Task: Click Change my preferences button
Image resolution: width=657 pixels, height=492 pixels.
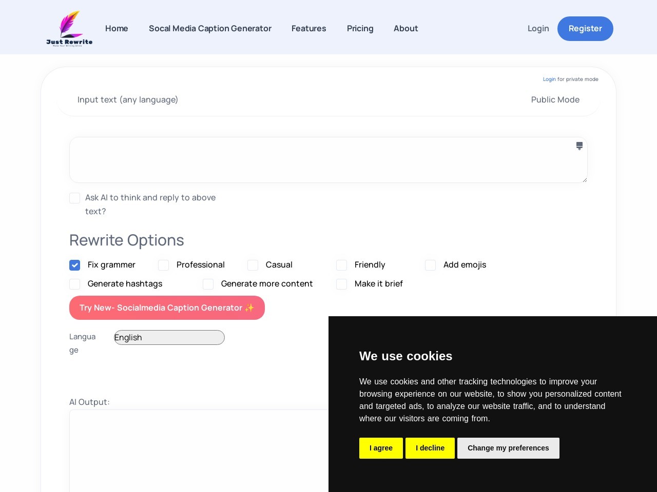Action: click(x=508, y=448)
